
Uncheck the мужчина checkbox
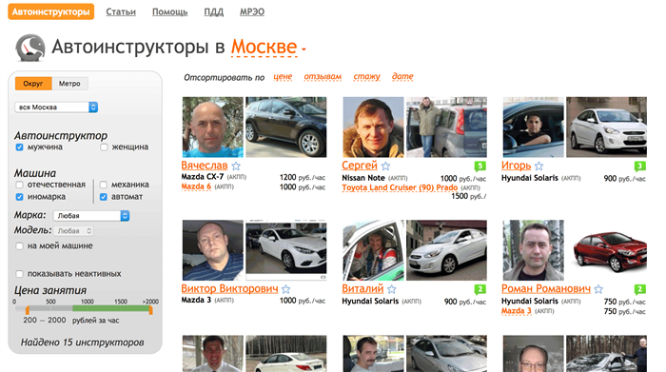[x=20, y=147]
